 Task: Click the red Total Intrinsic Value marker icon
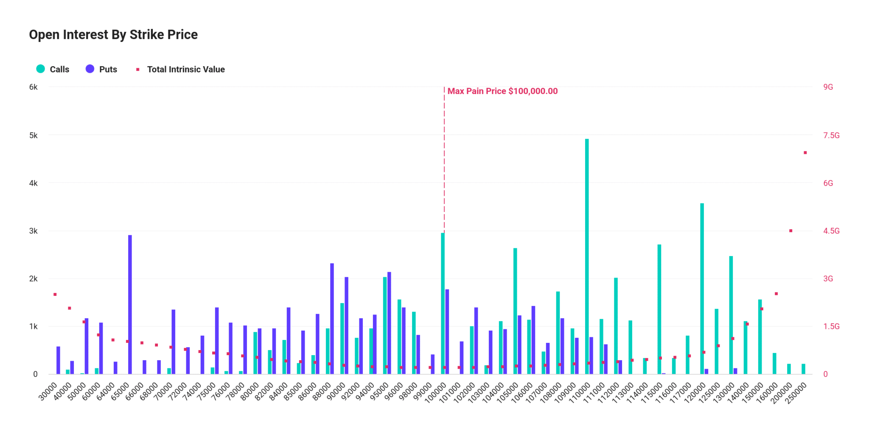(x=137, y=69)
